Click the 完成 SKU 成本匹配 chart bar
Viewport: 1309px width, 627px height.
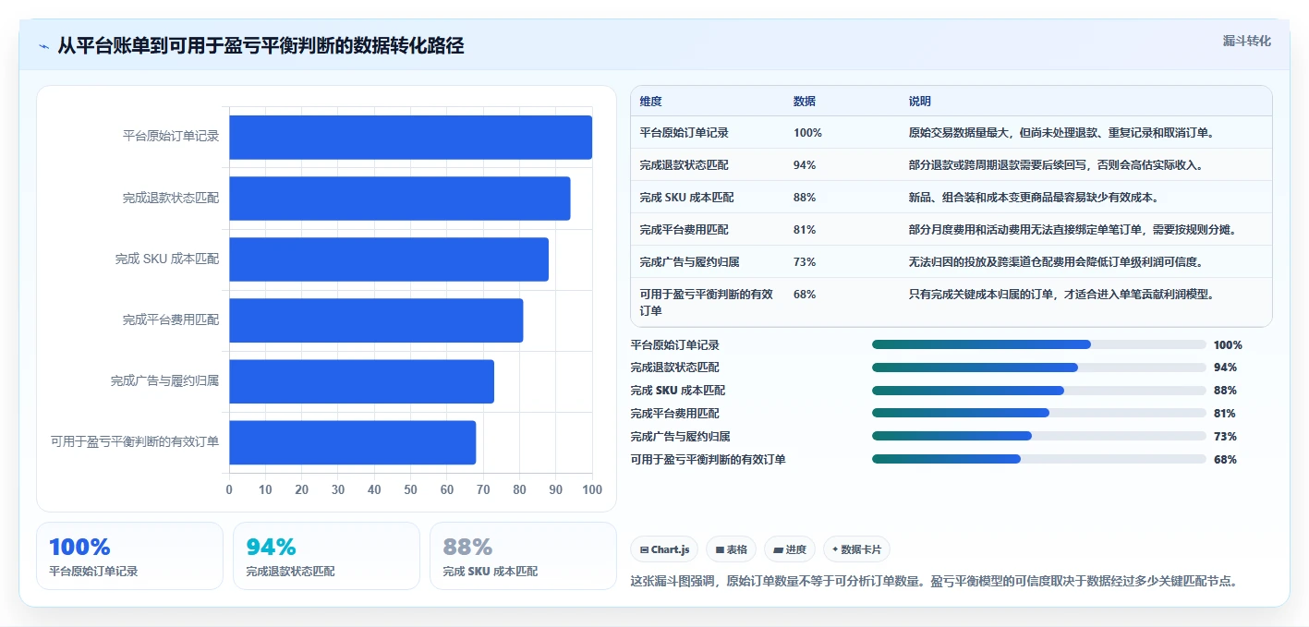(389, 259)
